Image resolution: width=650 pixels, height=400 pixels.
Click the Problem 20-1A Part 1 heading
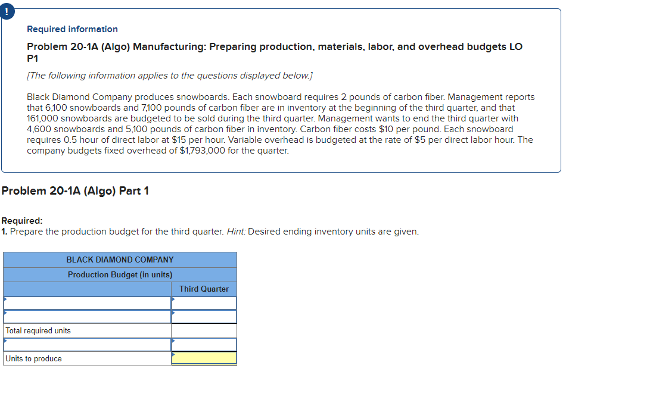click(75, 190)
